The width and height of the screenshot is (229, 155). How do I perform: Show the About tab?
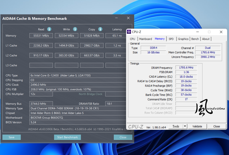click(x=206, y=39)
